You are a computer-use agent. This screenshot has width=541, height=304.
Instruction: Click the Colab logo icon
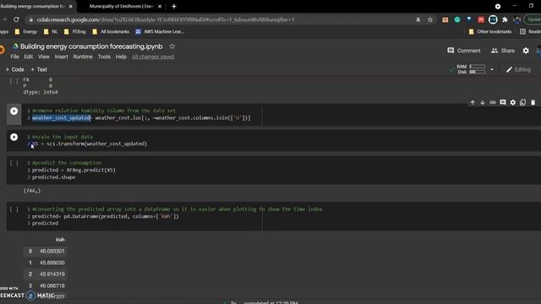[2, 49]
